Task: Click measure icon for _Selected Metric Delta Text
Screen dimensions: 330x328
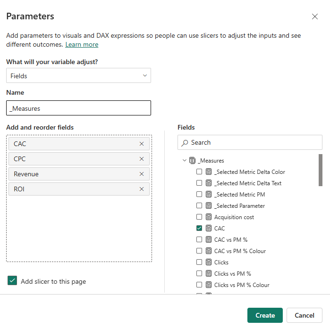Action: [209, 183]
